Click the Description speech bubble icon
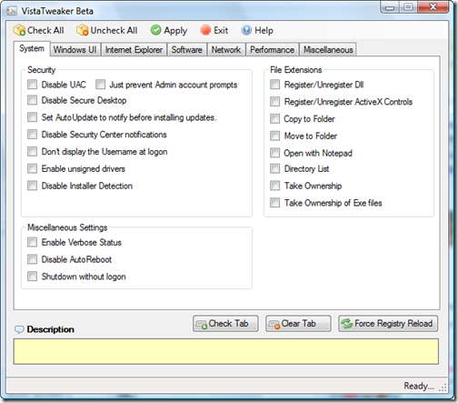The height and width of the screenshot is (403, 458). click(x=19, y=329)
